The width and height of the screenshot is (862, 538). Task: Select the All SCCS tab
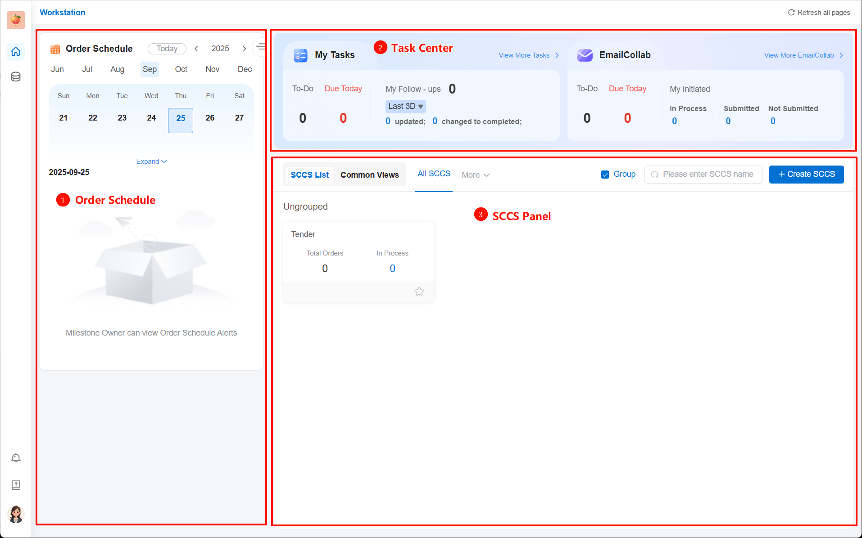point(434,174)
